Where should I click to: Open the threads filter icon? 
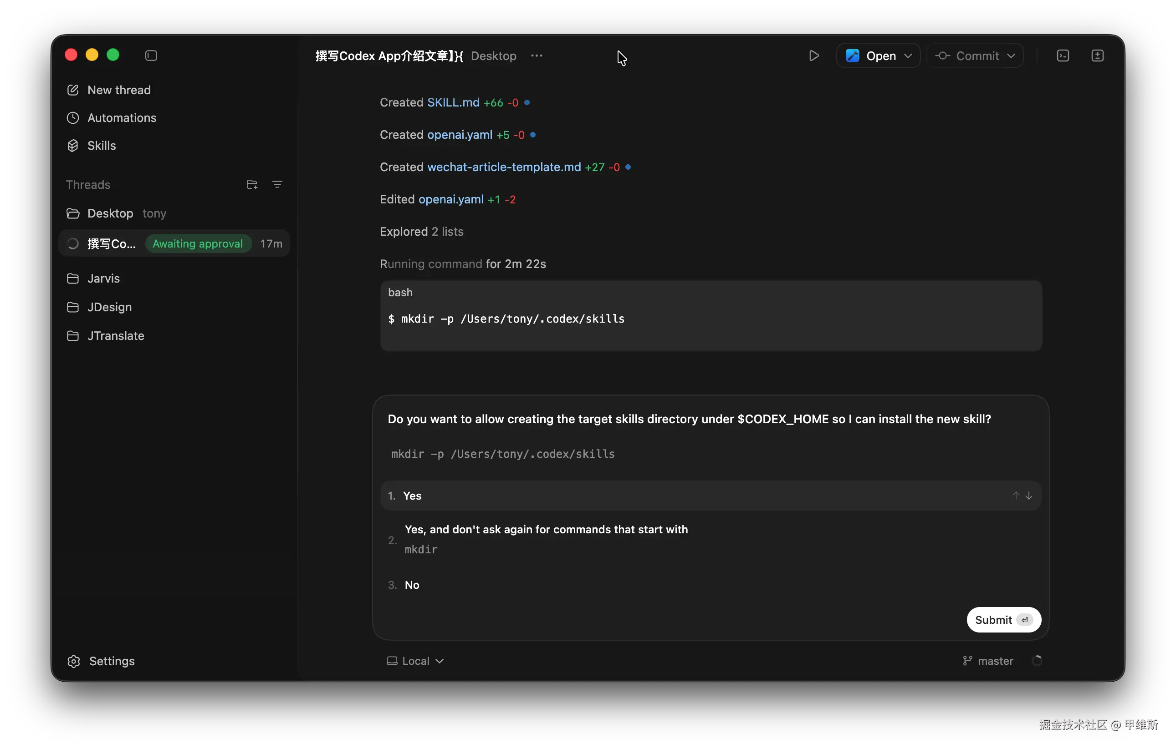point(277,184)
